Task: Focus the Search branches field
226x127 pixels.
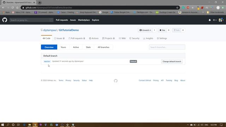Action: 167,47
